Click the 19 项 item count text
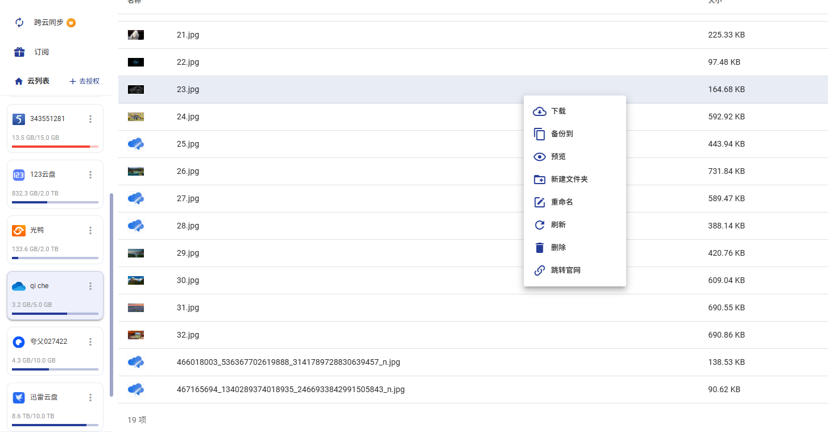This screenshot has width=828, height=441. [137, 420]
